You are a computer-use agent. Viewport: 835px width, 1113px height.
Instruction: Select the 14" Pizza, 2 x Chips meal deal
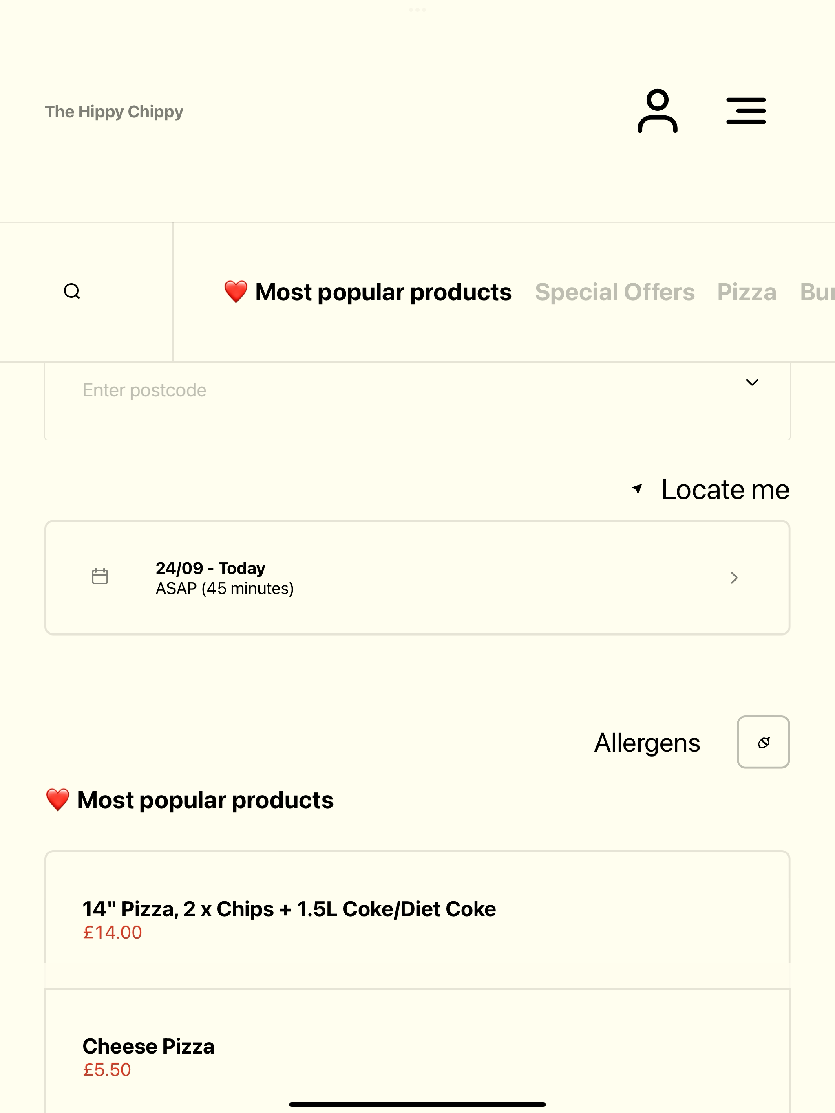point(417,919)
